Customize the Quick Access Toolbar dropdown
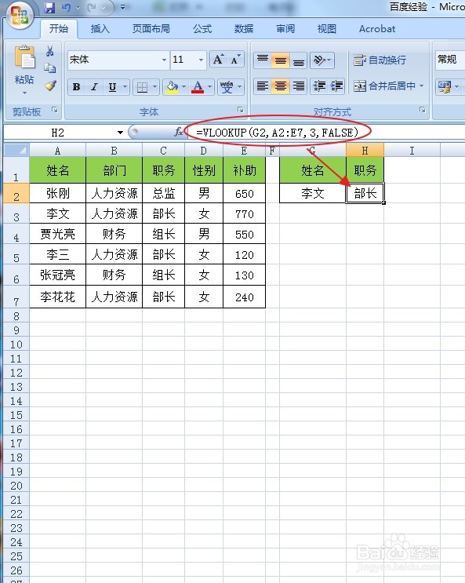Image resolution: width=465 pixels, height=583 pixels. tap(122, 7)
